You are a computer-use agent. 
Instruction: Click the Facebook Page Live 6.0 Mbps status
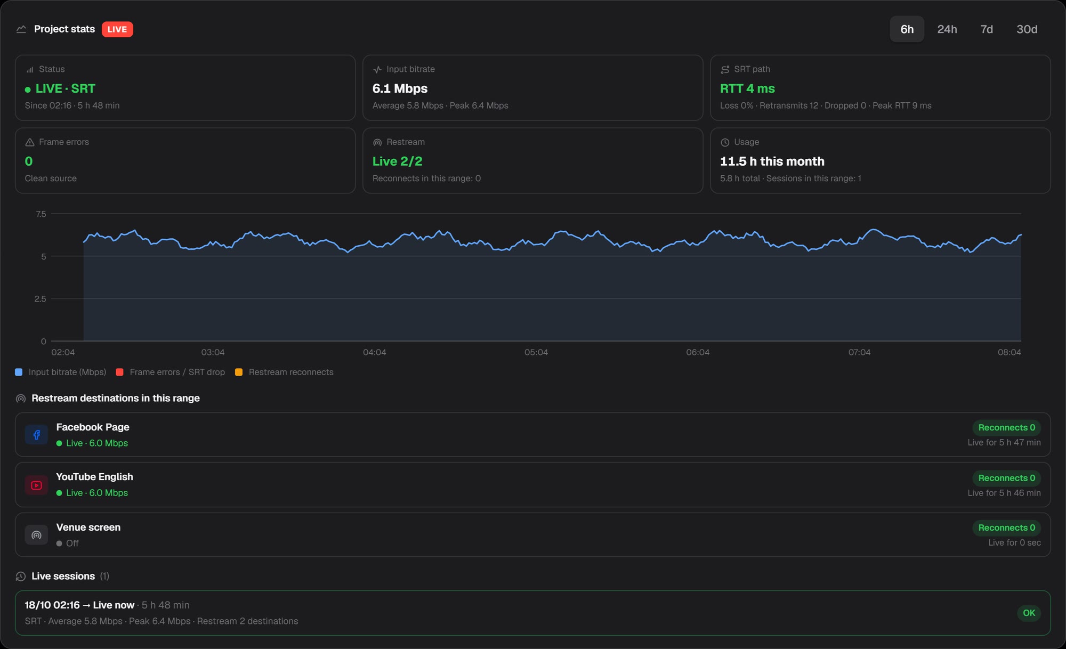(x=92, y=443)
